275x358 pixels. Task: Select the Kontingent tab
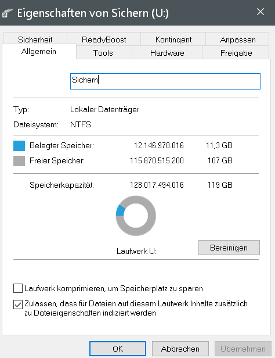[173, 40]
